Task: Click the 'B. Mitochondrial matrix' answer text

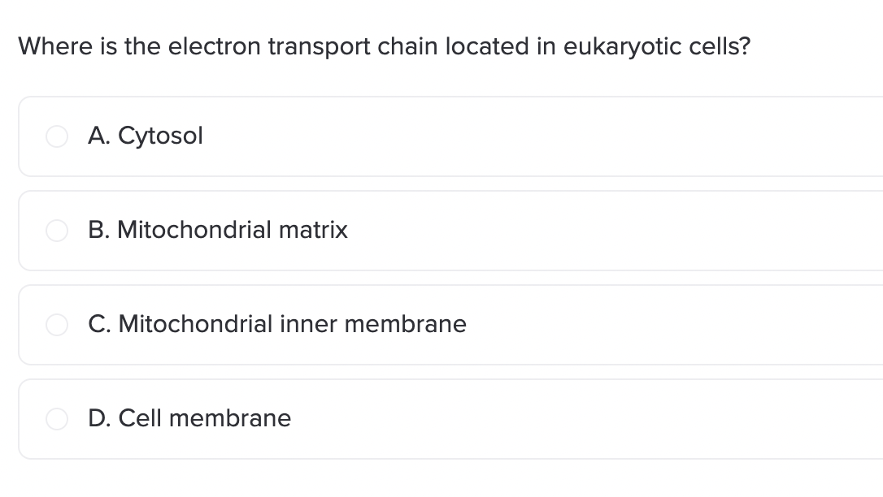Action: [218, 230]
